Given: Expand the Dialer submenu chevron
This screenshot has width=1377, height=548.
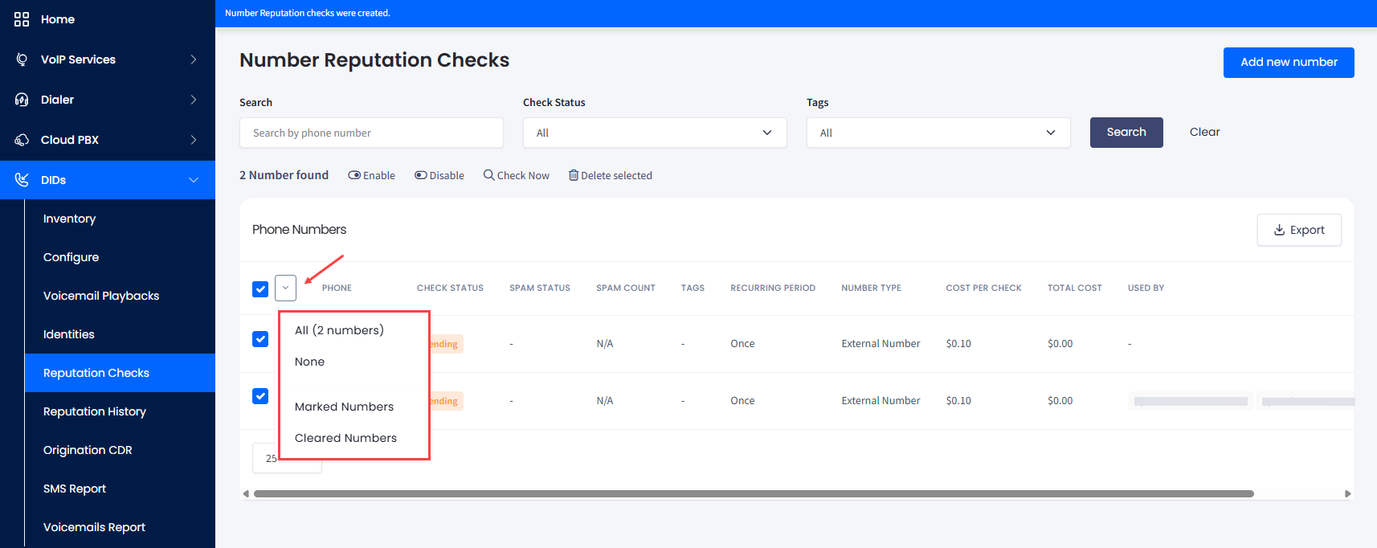Looking at the screenshot, I should pyautogui.click(x=194, y=100).
